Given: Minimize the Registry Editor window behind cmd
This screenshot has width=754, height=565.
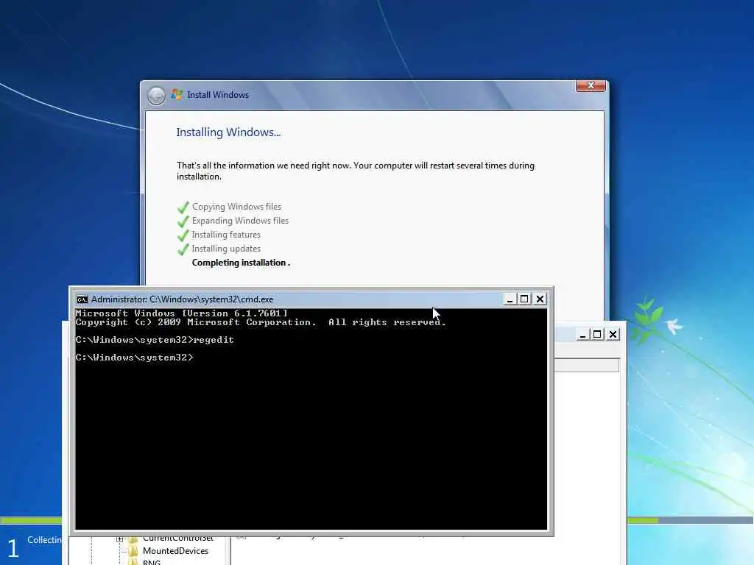Looking at the screenshot, I should (x=583, y=335).
